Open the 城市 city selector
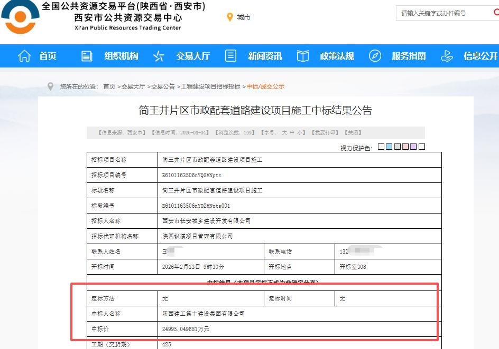Image resolution: width=499 pixels, height=349 pixels. click(243, 16)
